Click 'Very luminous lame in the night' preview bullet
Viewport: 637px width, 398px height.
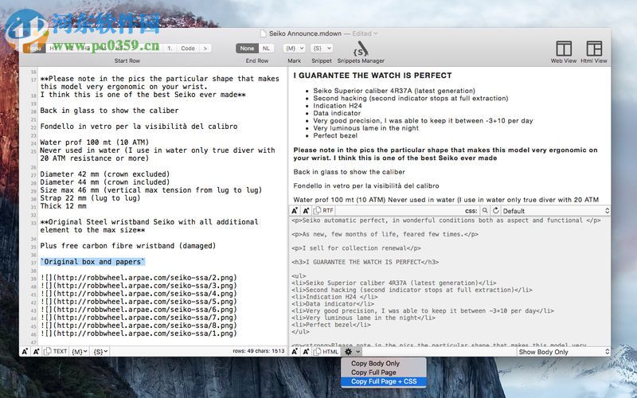(x=365, y=128)
